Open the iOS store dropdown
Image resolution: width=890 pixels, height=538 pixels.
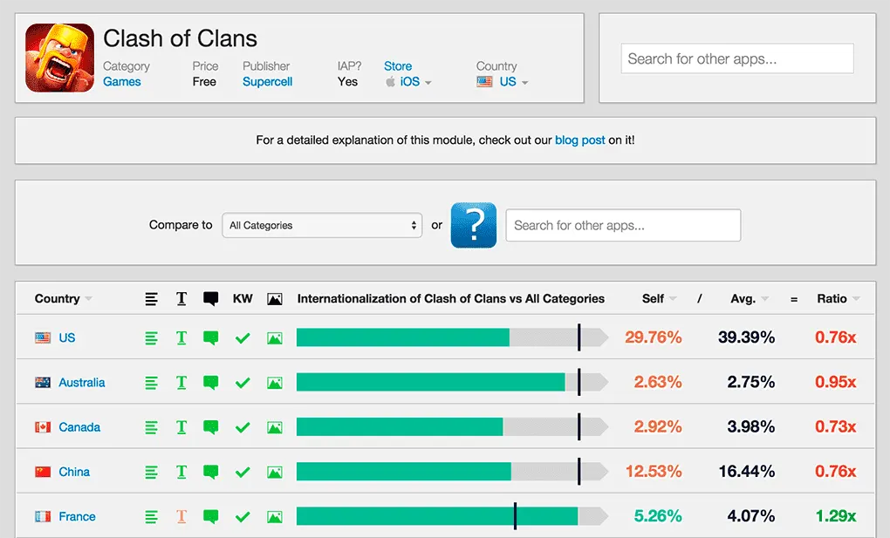(x=408, y=82)
